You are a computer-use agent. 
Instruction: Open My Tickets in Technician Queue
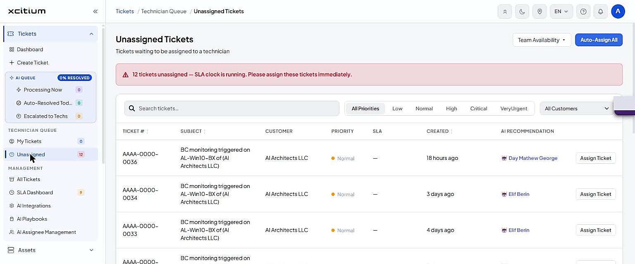coord(29,141)
